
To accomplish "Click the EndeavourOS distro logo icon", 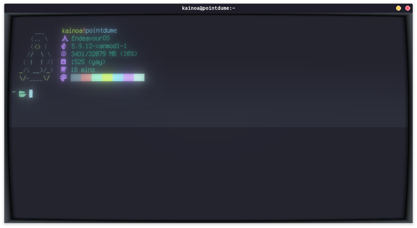I will tap(65, 38).
